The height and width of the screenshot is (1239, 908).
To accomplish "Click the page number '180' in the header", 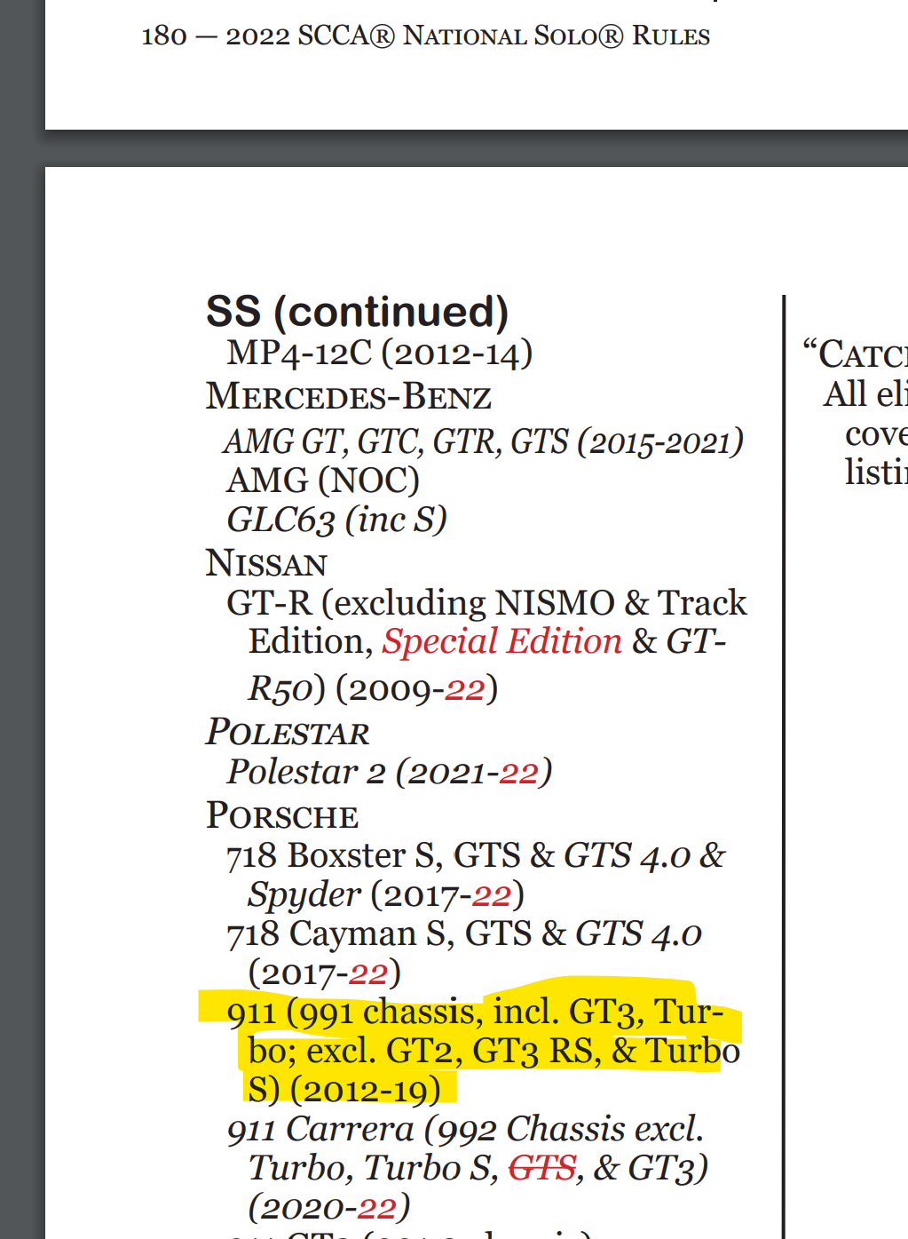I will tap(164, 36).
